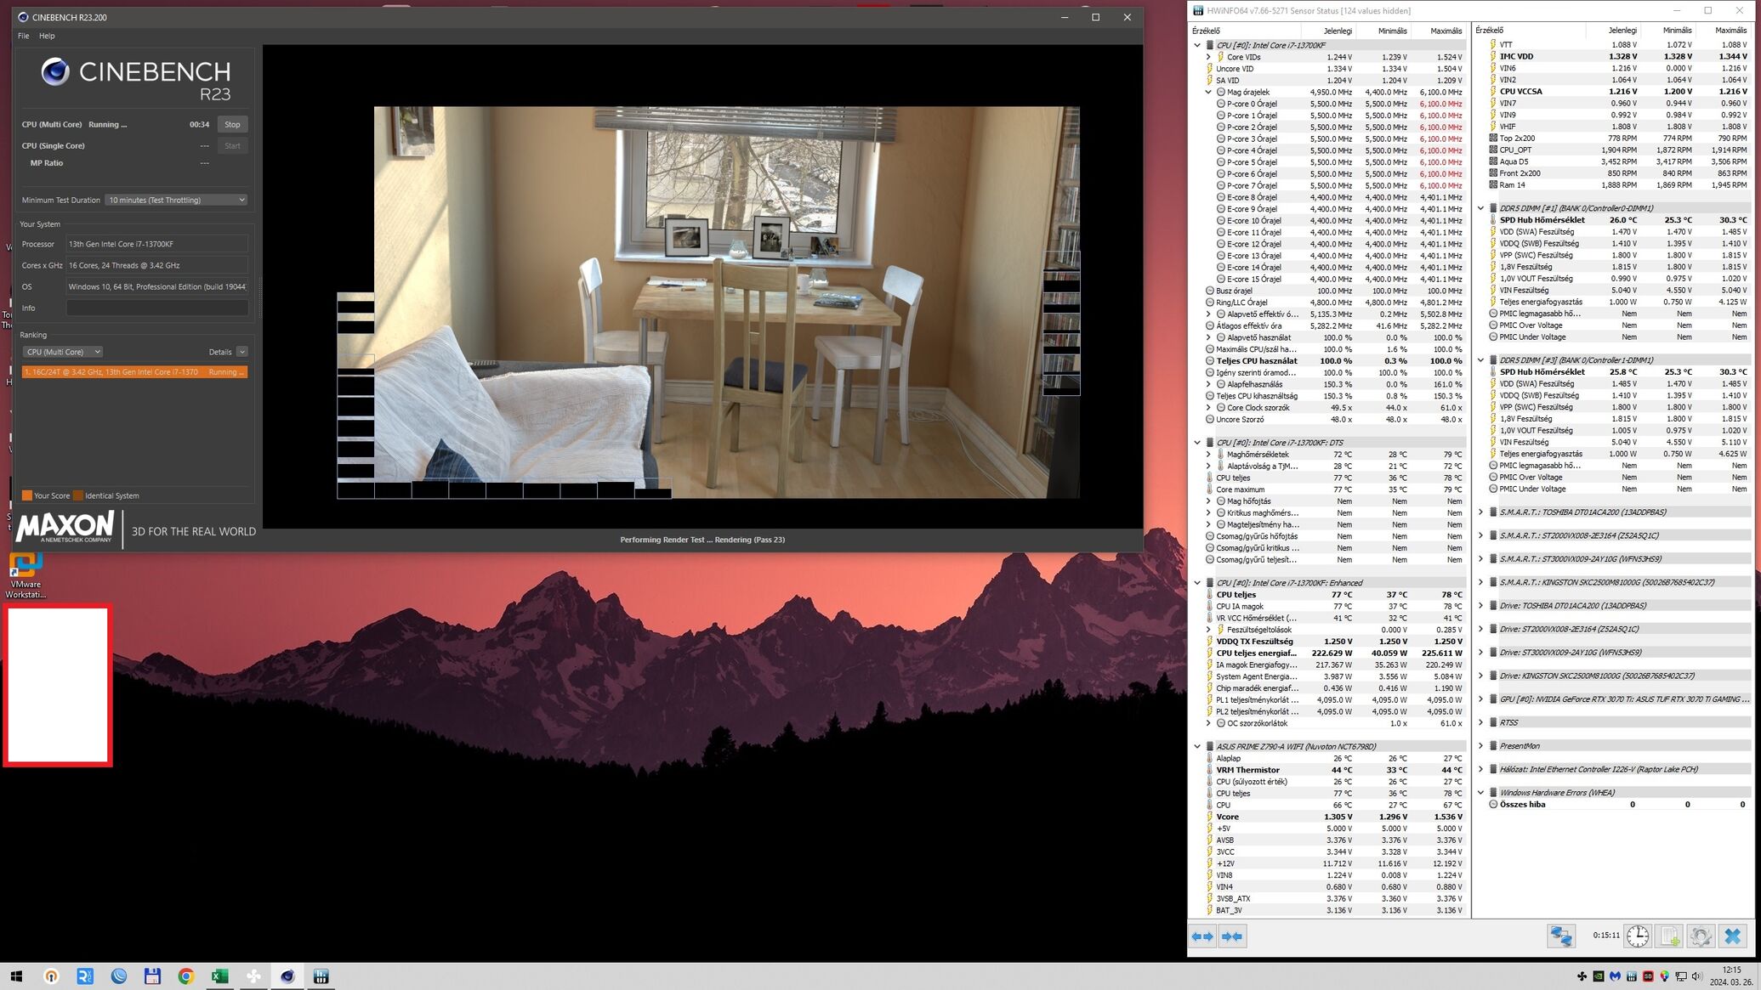Open network status tray icon
The width and height of the screenshot is (1761, 990).
coord(1681,976)
